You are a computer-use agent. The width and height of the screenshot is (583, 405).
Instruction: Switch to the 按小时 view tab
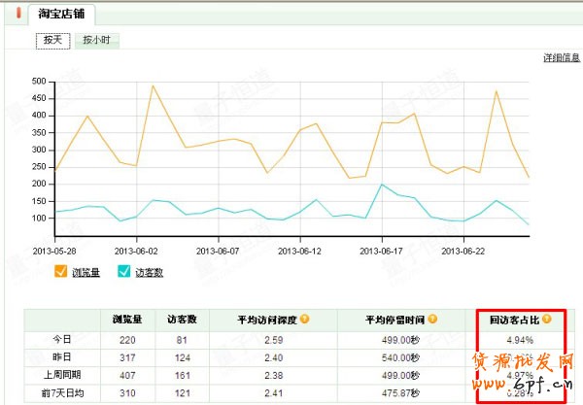click(97, 41)
